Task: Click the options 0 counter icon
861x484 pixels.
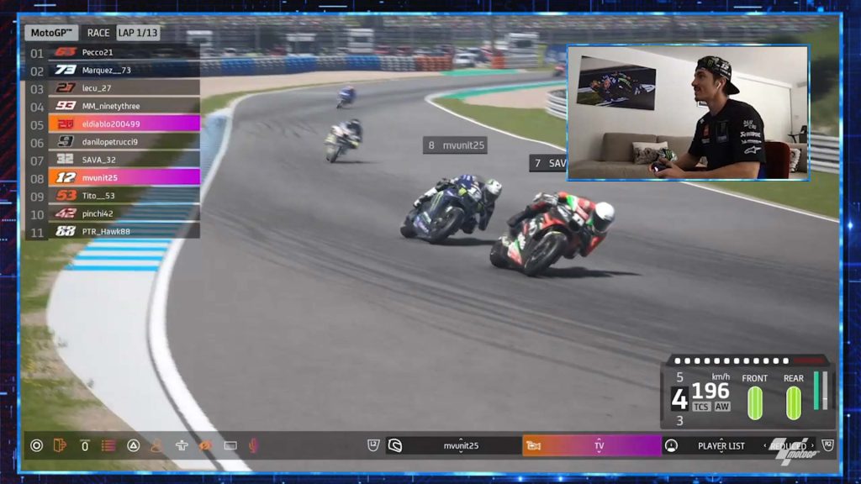Action: tap(85, 445)
